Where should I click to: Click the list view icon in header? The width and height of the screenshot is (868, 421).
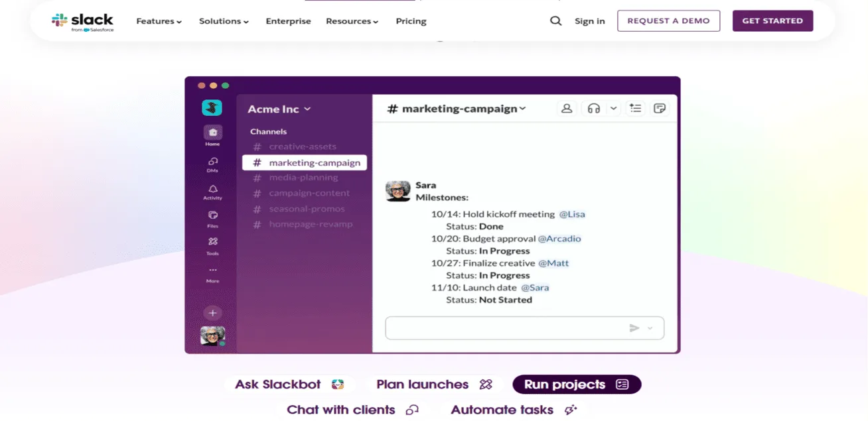tap(636, 109)
